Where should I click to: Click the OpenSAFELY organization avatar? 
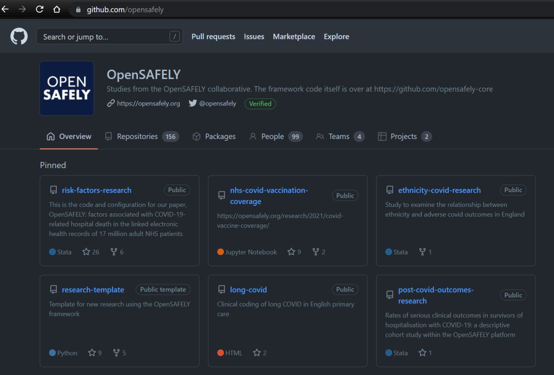[67, 88]
